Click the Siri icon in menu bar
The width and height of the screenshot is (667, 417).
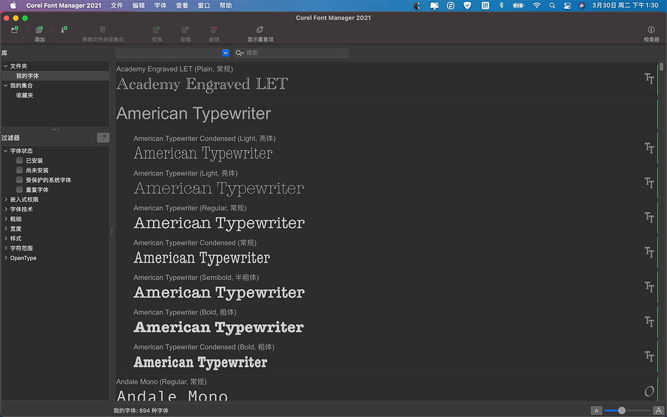pyautogui.click(x=581, y=5)
